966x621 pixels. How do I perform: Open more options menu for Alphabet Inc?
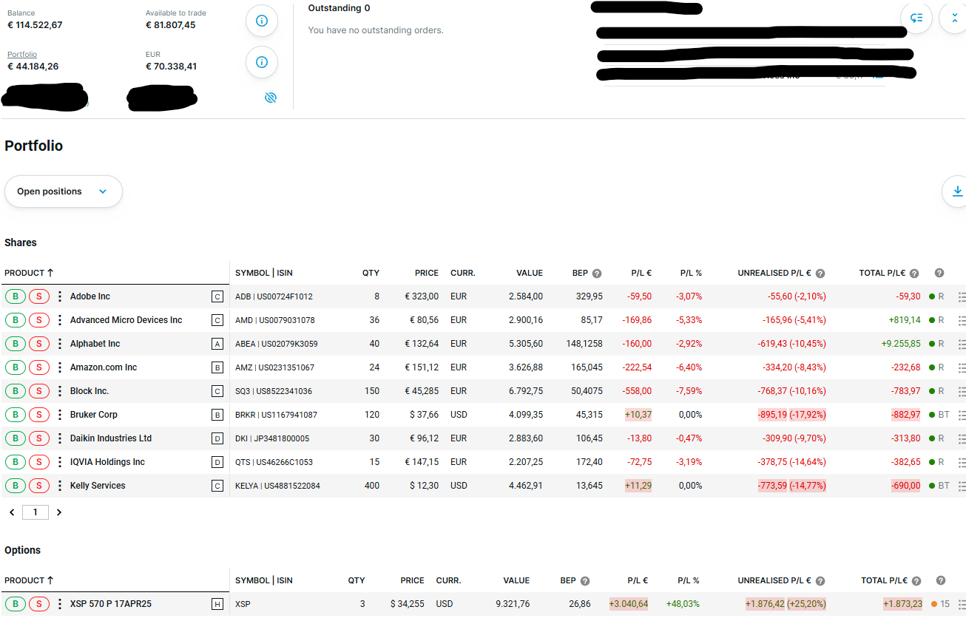[x=60, y=344]
